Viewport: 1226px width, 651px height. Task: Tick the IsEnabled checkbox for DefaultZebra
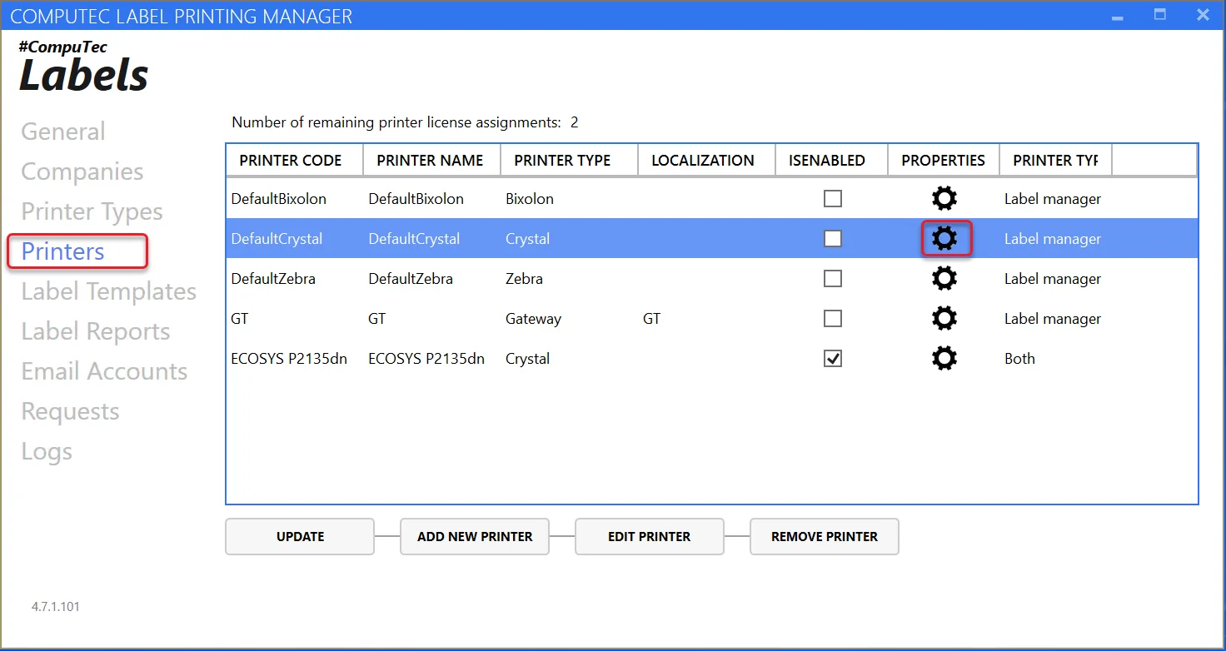(x=832, y=279)
